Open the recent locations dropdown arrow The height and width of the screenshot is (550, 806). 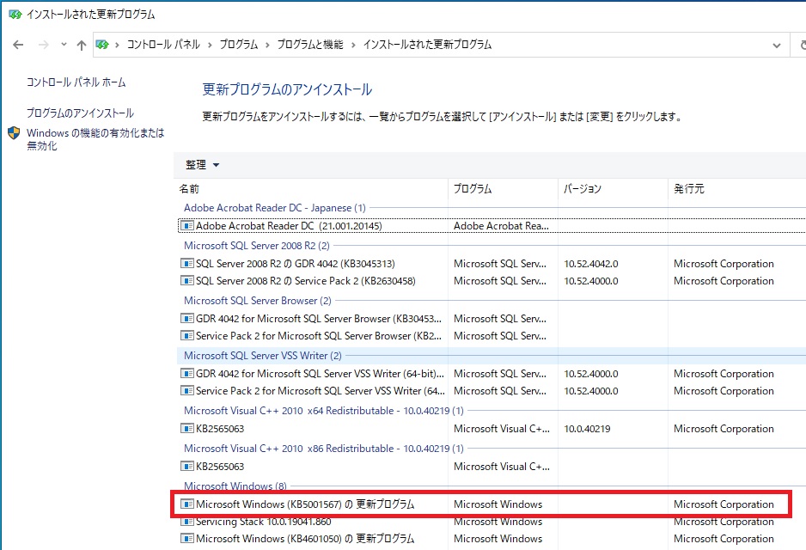(x=64, y=45)
